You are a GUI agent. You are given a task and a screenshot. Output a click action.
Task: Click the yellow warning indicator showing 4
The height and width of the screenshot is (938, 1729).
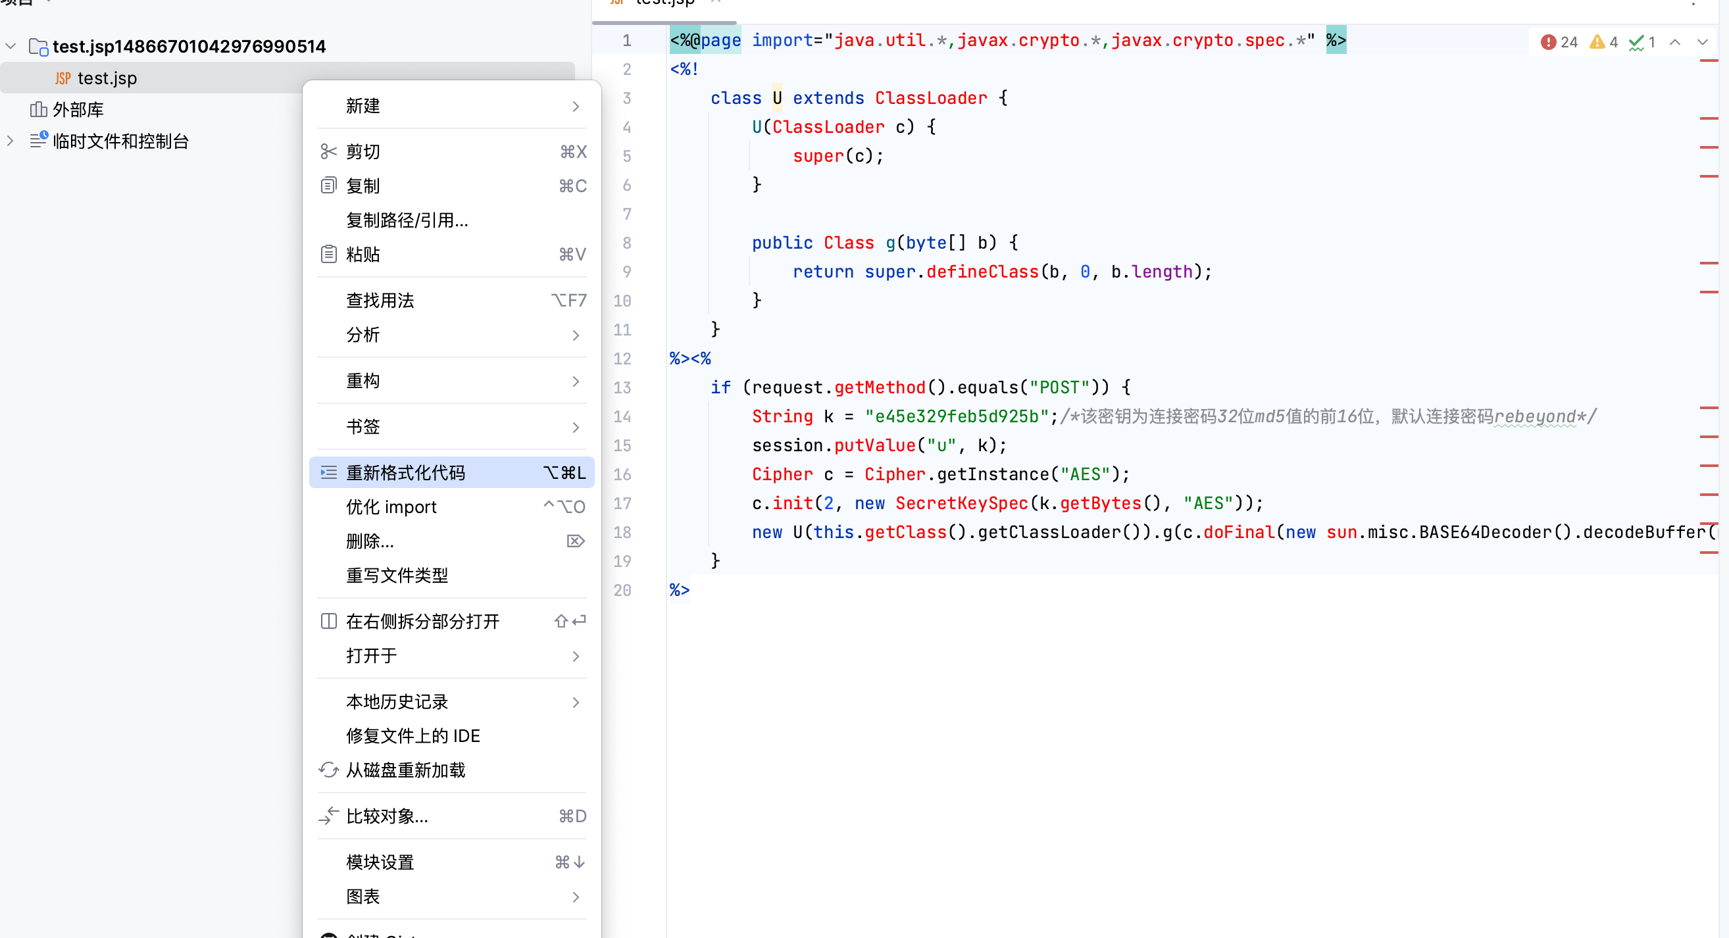(x=1603, y=42)
